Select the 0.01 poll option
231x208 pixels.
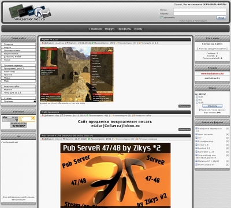(197, 96)
